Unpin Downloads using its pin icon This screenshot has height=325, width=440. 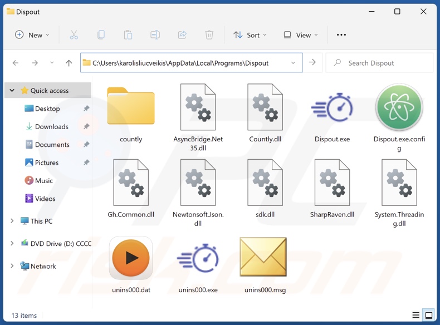pos(86,126)
